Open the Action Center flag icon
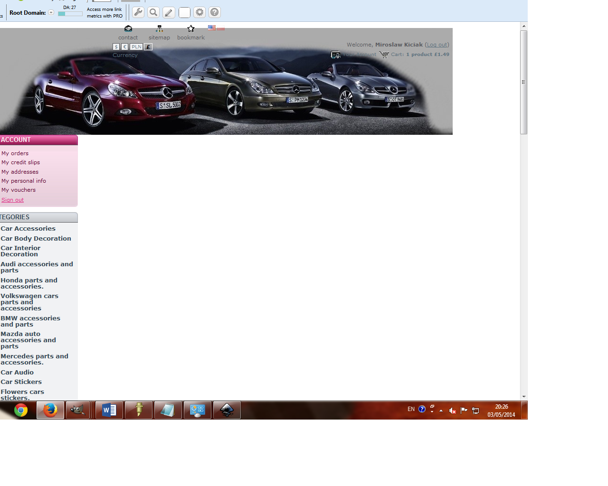 click(464, 411)
